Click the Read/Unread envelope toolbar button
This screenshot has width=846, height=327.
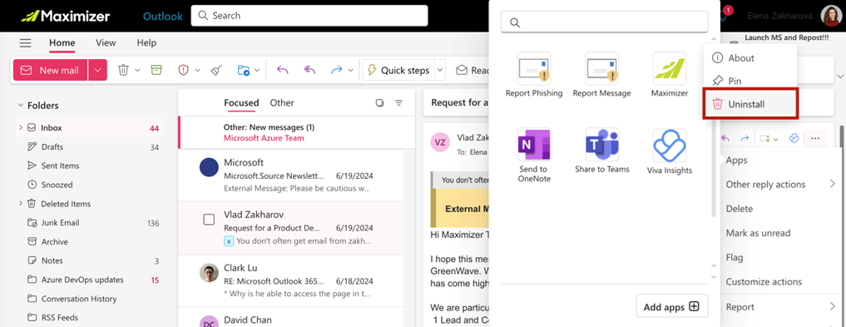coord(473,70)
